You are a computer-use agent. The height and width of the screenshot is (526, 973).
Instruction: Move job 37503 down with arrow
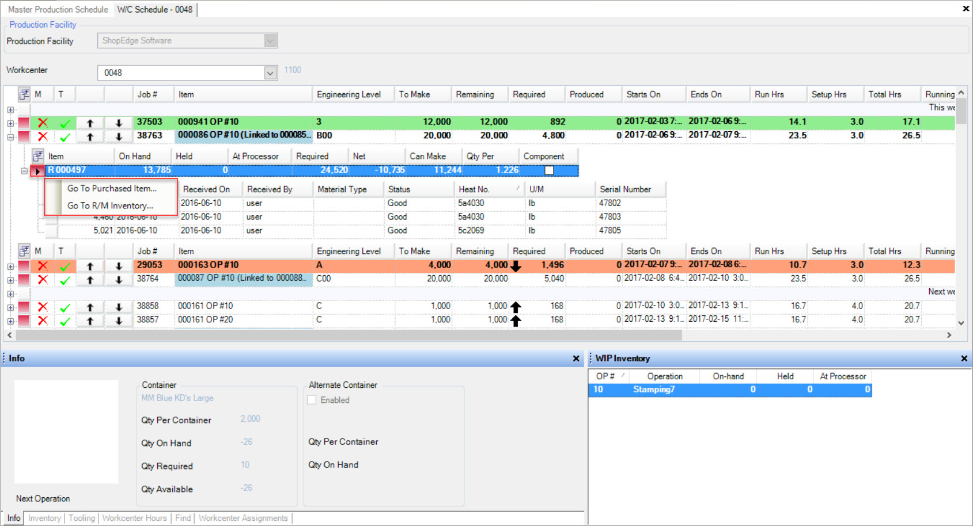(119, 123)
